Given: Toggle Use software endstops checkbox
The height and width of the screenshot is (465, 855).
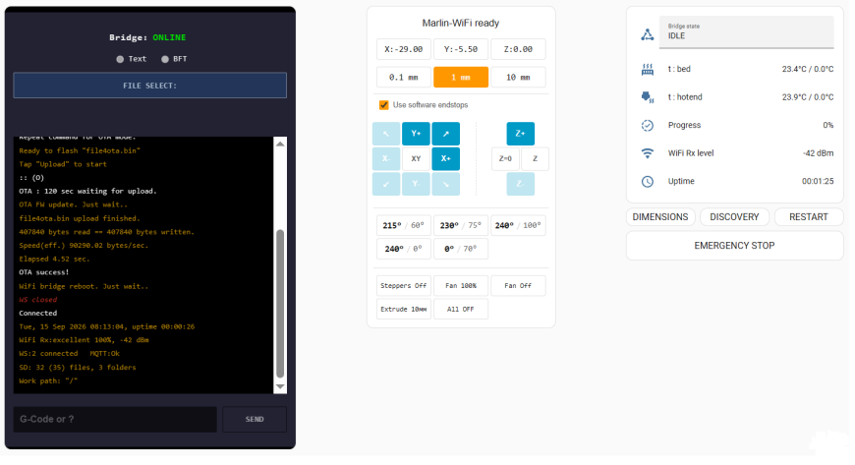Looking at the screenshot, I should point(384,105).
